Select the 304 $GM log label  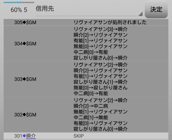[x=25, y=44]
